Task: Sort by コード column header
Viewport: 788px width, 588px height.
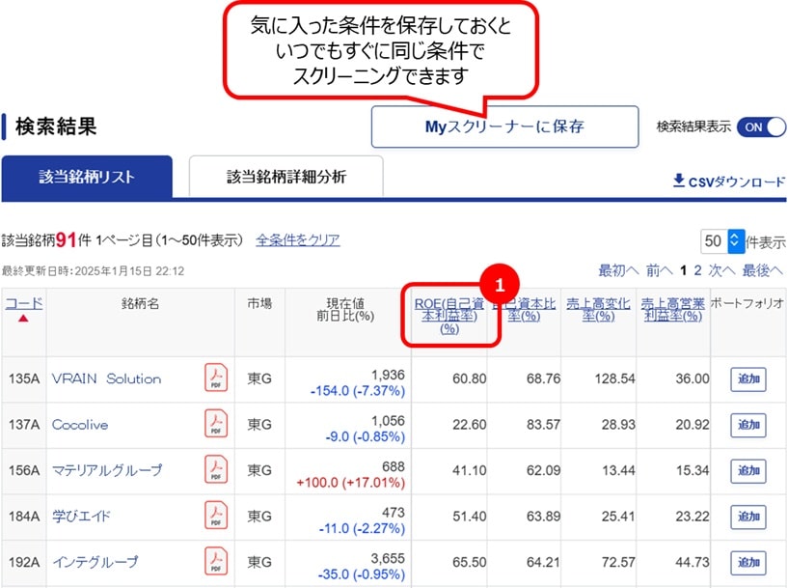Action: pyautogui.click(x=23, y=303)
